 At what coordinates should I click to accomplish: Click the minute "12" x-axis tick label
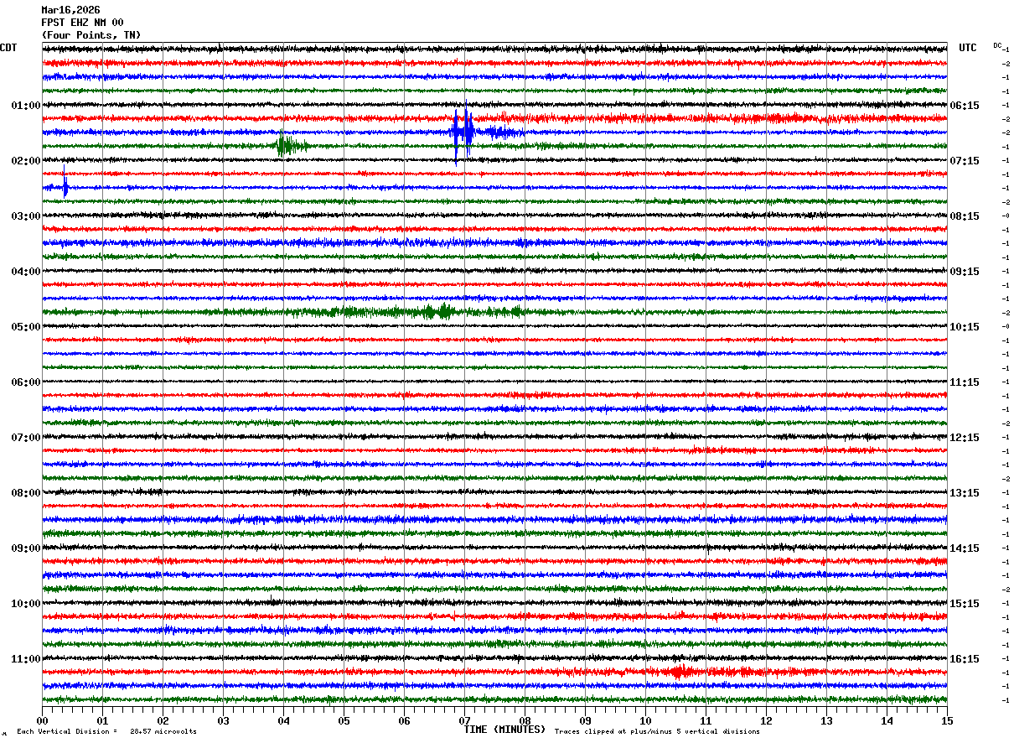click(766, 720)
